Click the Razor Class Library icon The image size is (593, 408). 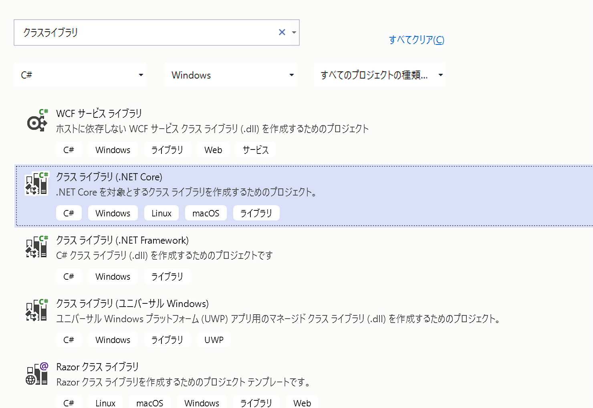click(x=37, y=374)
